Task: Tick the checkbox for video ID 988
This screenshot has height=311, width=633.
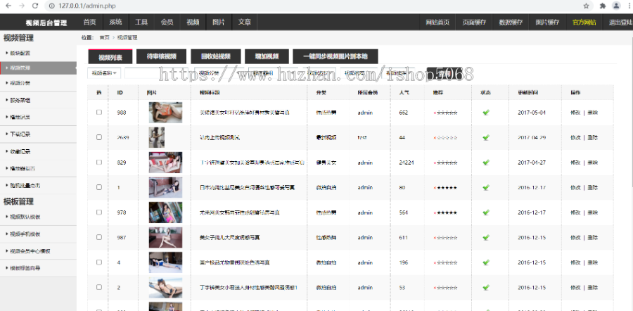Action: (99, 113)
